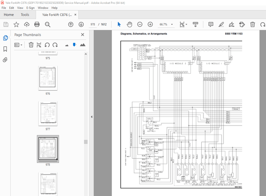
Task: Open the E-Sign menu
Action: click(30, 8)
